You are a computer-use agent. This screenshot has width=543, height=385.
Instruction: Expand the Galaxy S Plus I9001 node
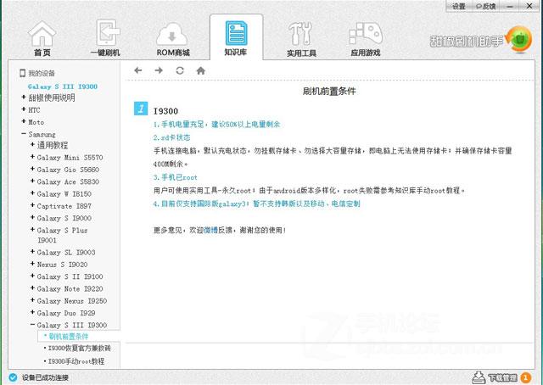tap(32, 230)
